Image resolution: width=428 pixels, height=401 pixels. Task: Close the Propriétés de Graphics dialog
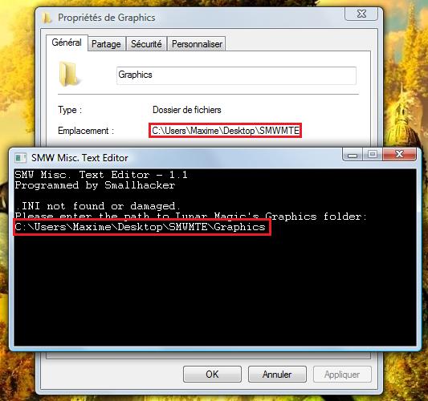(x=361, y=14)
